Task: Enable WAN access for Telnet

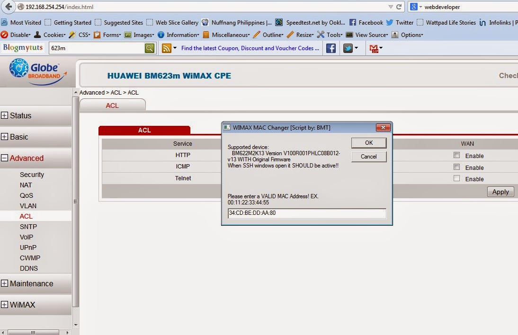Action: point(456,178)
